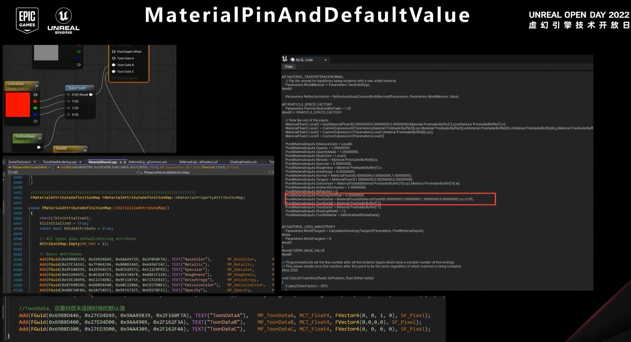Click the pin icon on the ToonDataRendering.cpp tab
Image resolution: width=631 pixels, height=342 pixels.
[x=80, y=162]
